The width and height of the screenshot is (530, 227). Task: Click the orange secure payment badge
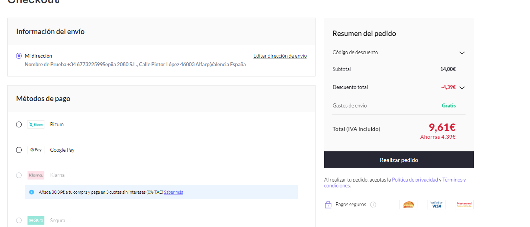[x=409, y=205]
